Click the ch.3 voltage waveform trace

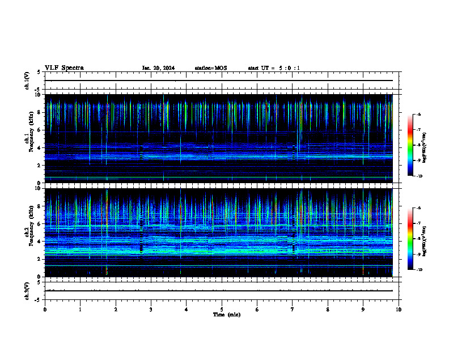(219, 291)
